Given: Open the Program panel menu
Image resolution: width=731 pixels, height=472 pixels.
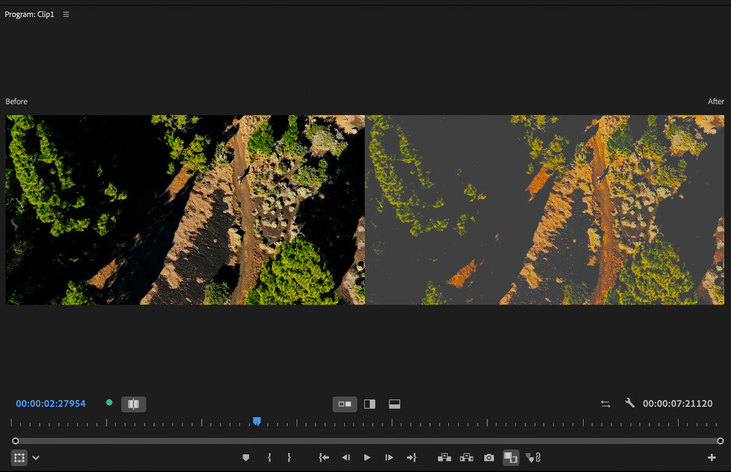Looking at the screenshot, I should click(66, 14).
